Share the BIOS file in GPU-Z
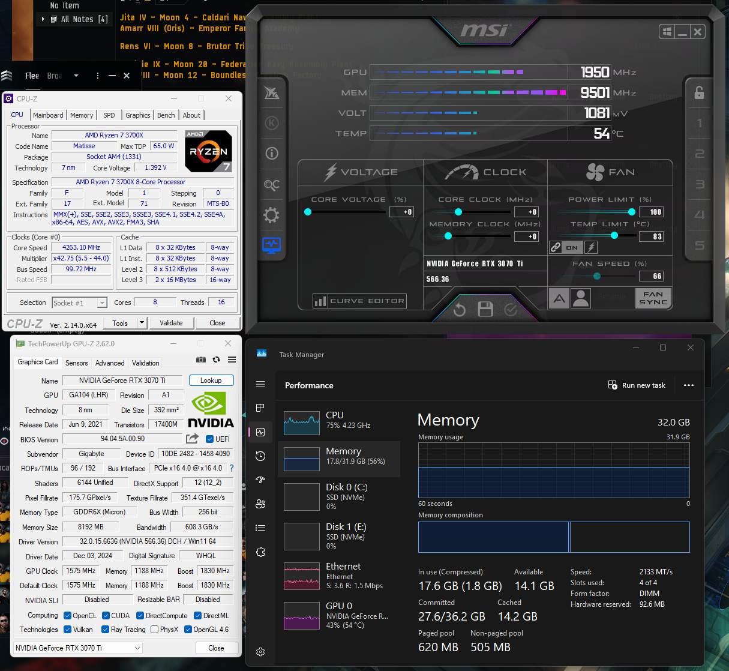Screen dimensions: 729x671 coord(192,439)
